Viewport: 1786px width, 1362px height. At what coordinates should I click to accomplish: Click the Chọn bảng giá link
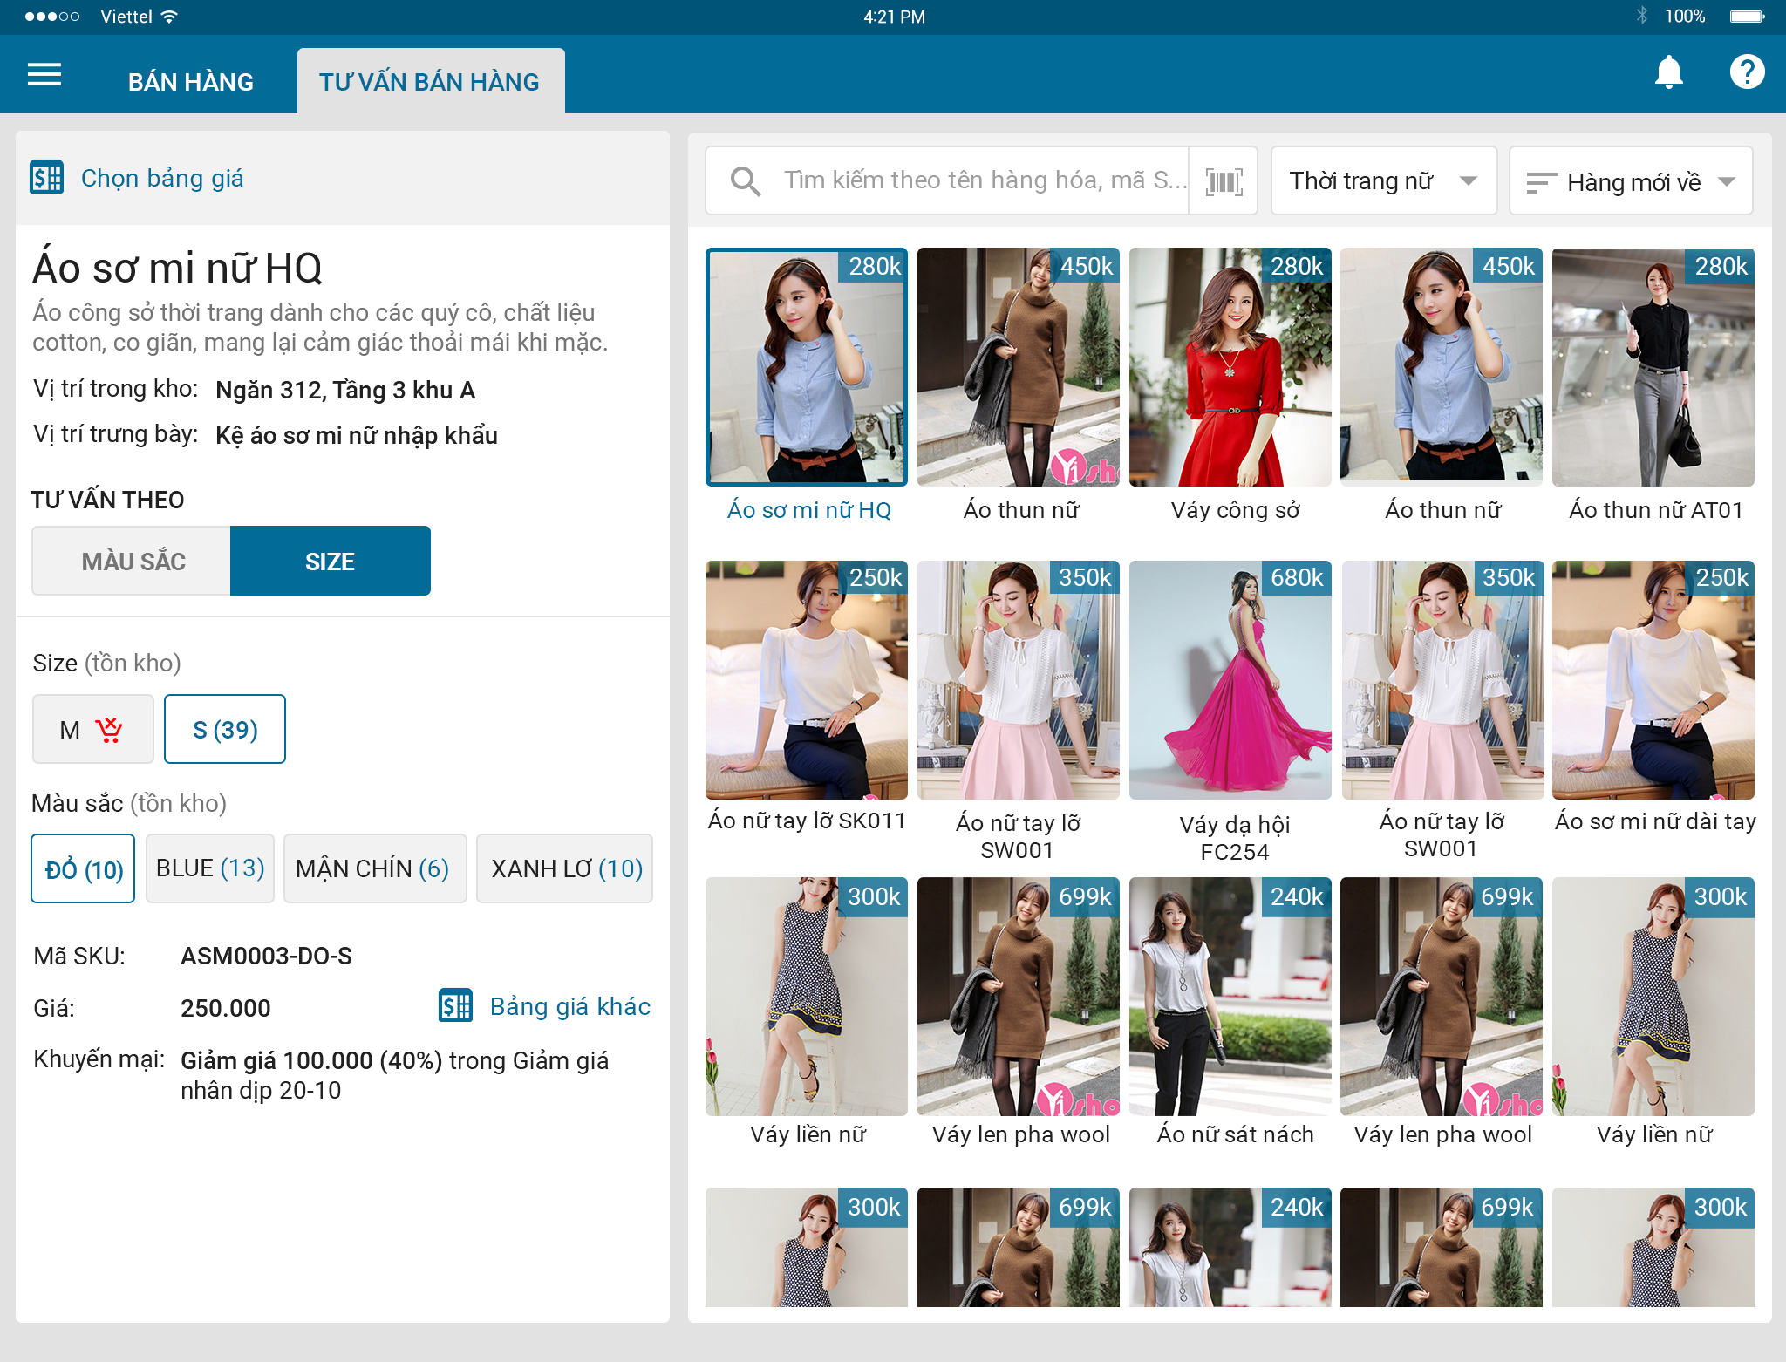pos(162,178)
